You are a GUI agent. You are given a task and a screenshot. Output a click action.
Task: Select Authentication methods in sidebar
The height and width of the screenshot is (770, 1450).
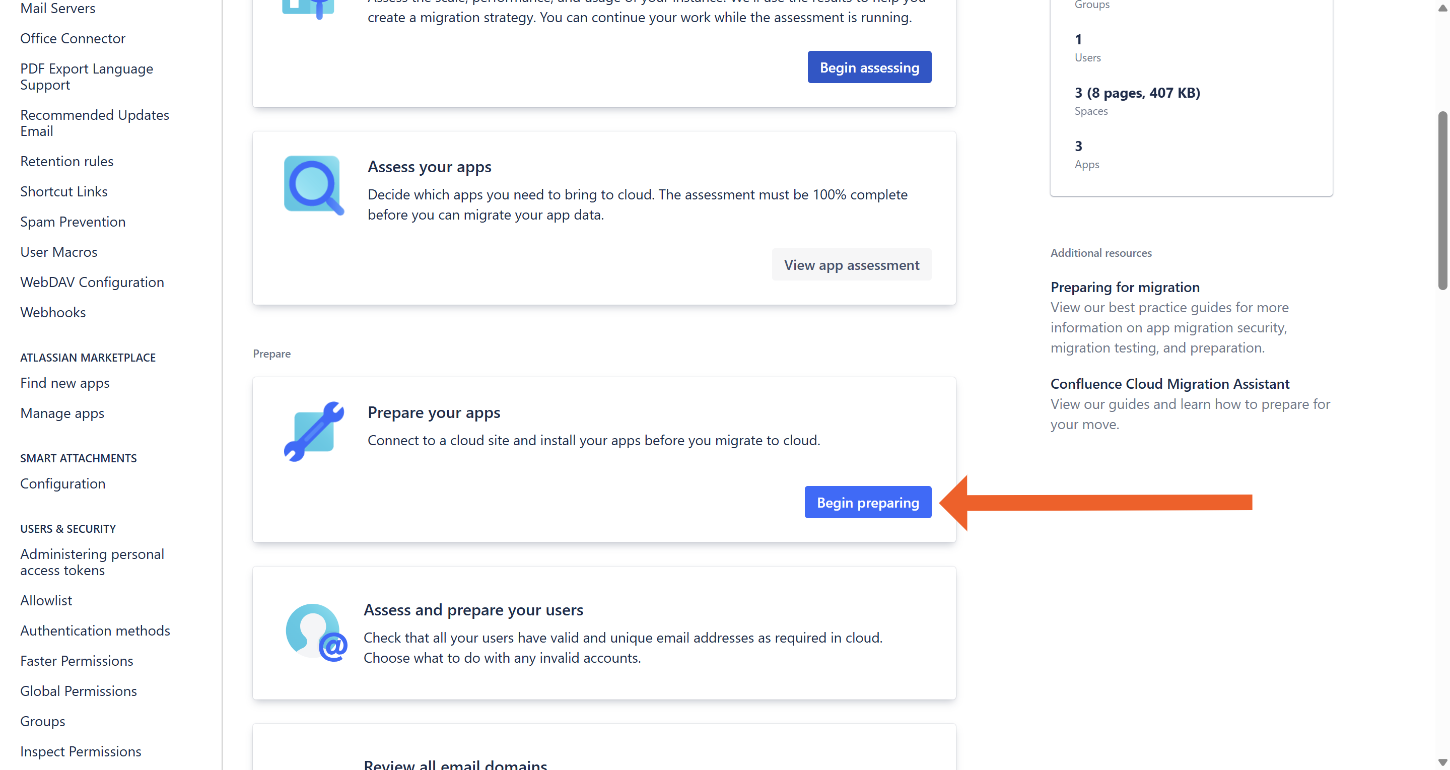(x=95, y=631)
